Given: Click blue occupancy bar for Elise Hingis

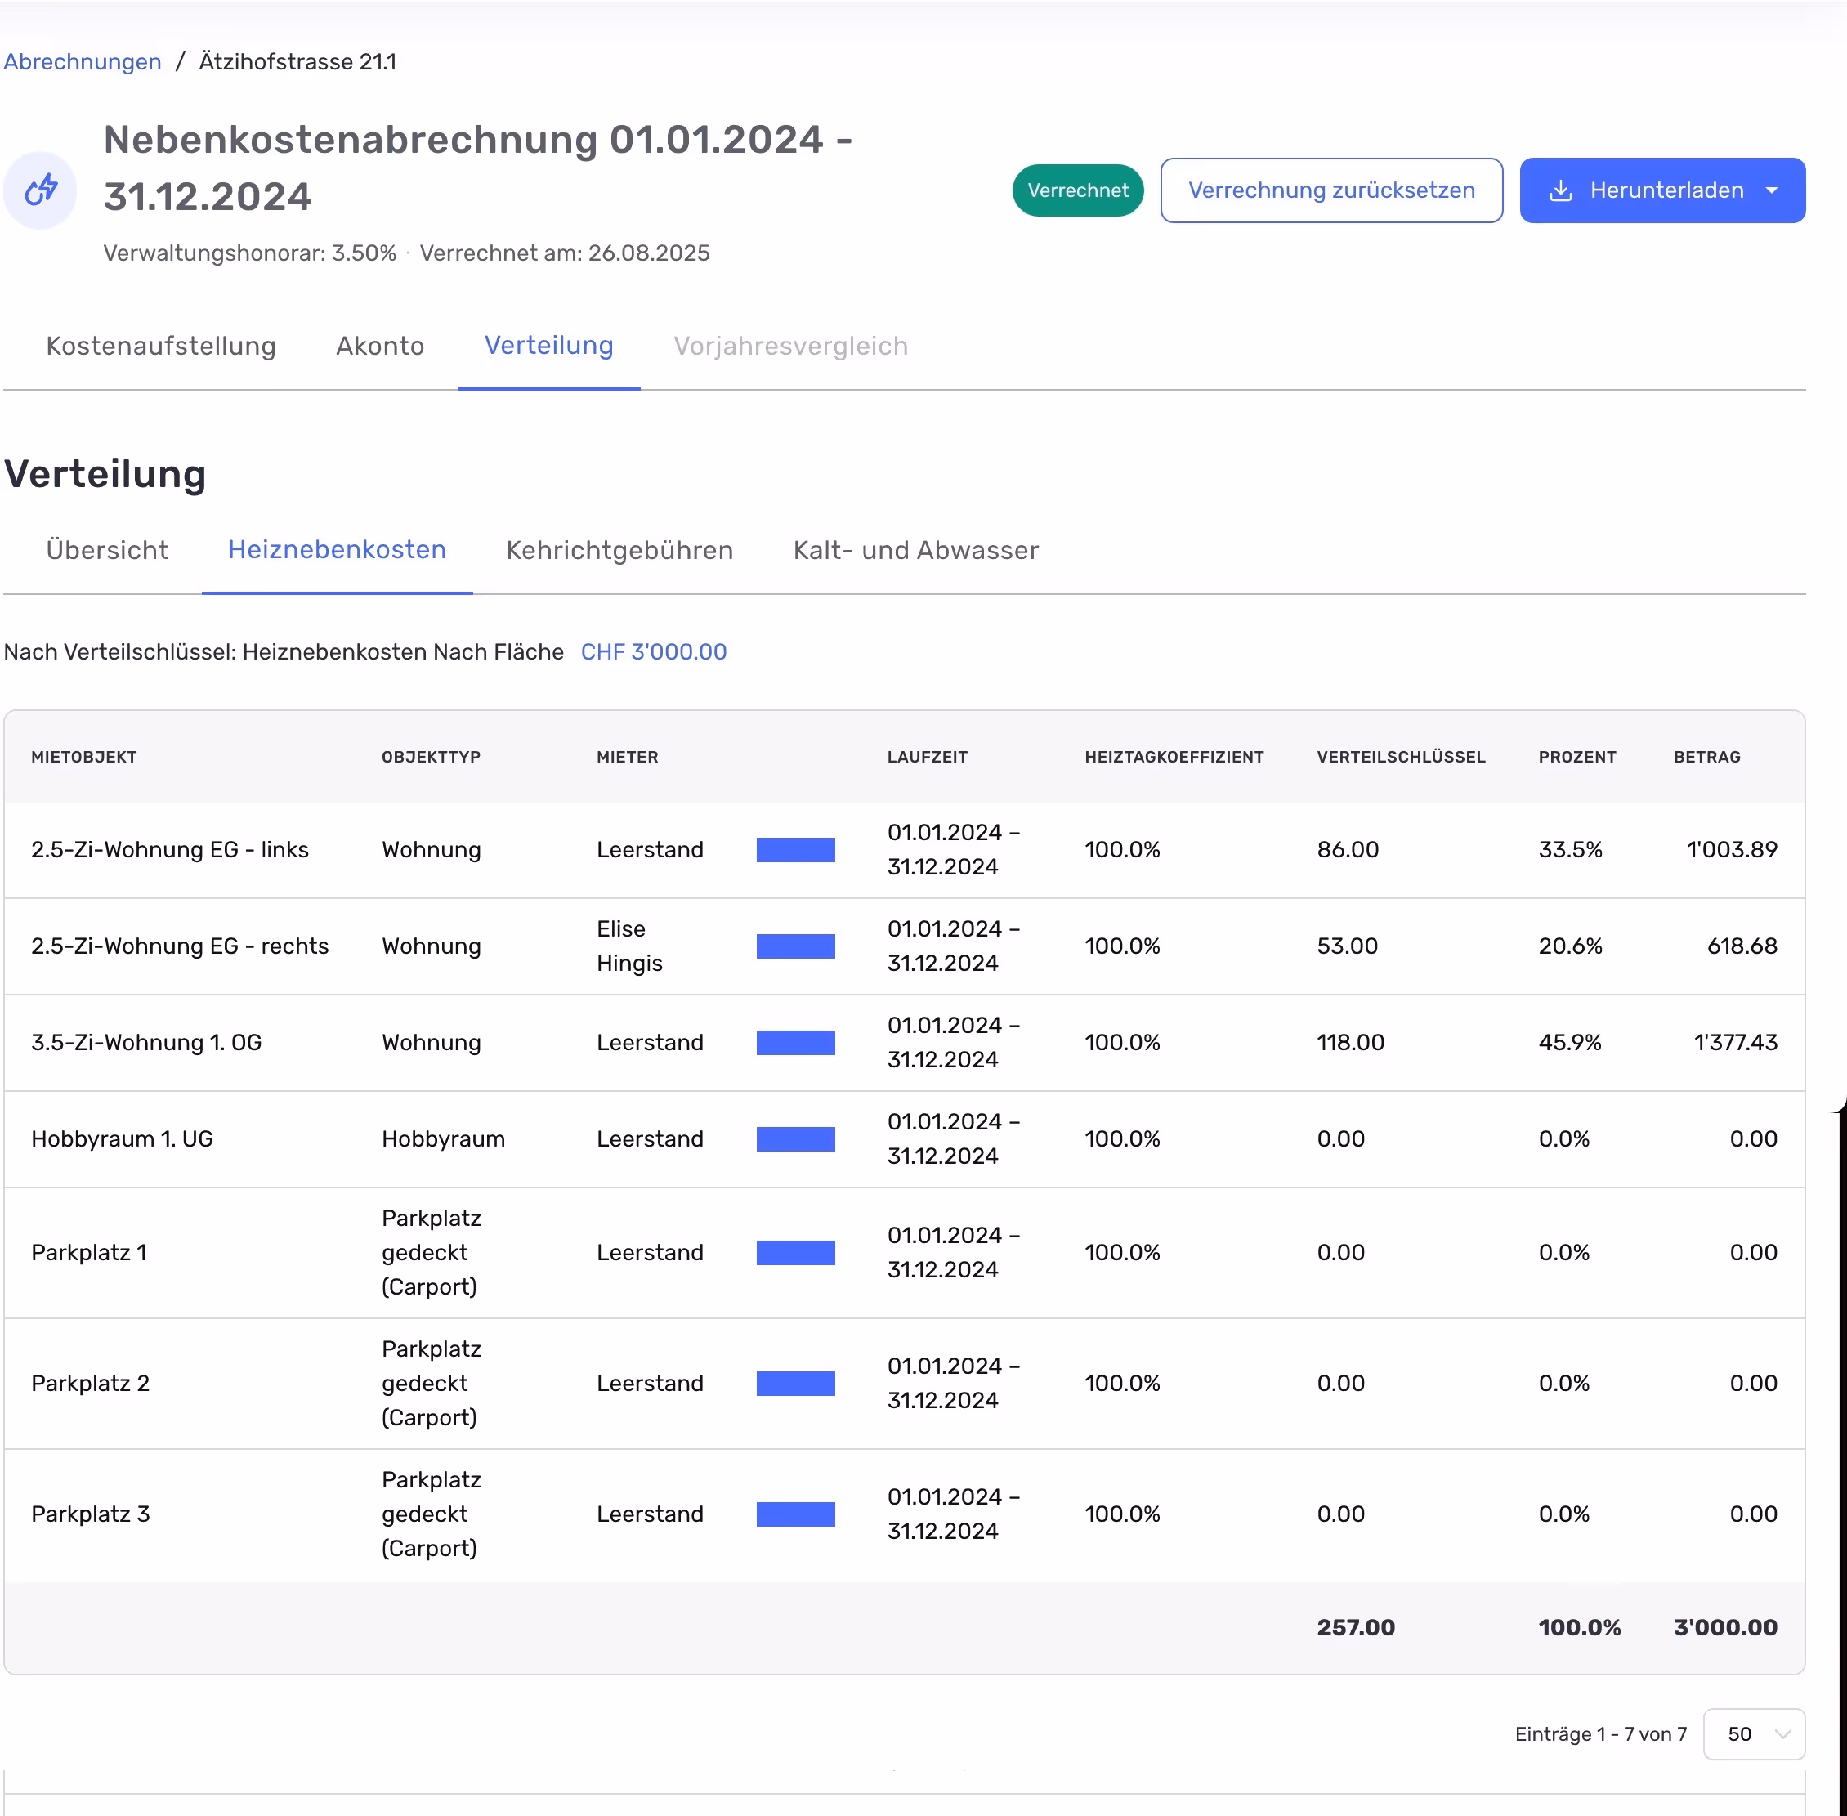Looking at the screenshot, I should pos(795,946).
